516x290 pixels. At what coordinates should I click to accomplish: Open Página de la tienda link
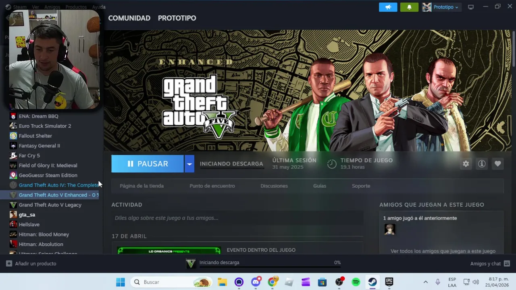pyautogui.click(x=141, y=186)
